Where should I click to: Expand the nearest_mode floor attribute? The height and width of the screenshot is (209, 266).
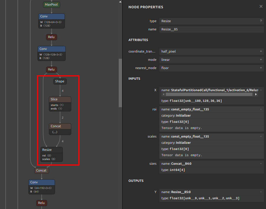coord(261,68)
